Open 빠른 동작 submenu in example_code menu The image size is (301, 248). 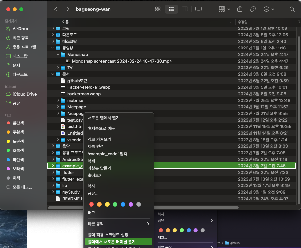tap(119, 224)
